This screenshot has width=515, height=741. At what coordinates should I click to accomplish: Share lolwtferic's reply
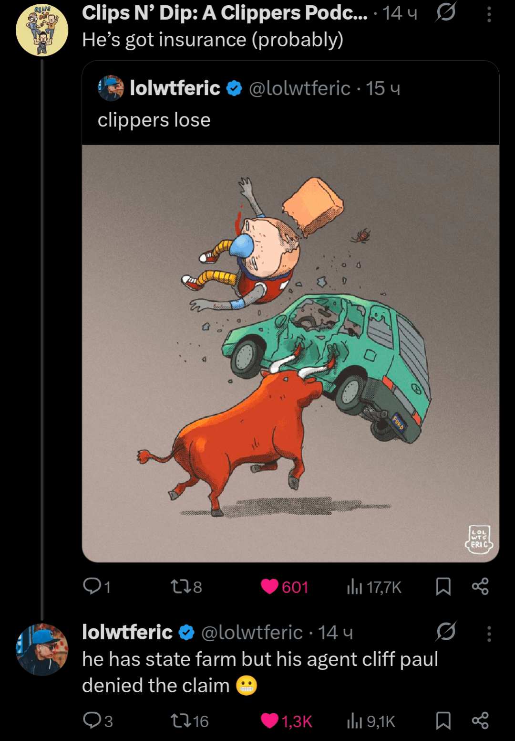point(480,720)
